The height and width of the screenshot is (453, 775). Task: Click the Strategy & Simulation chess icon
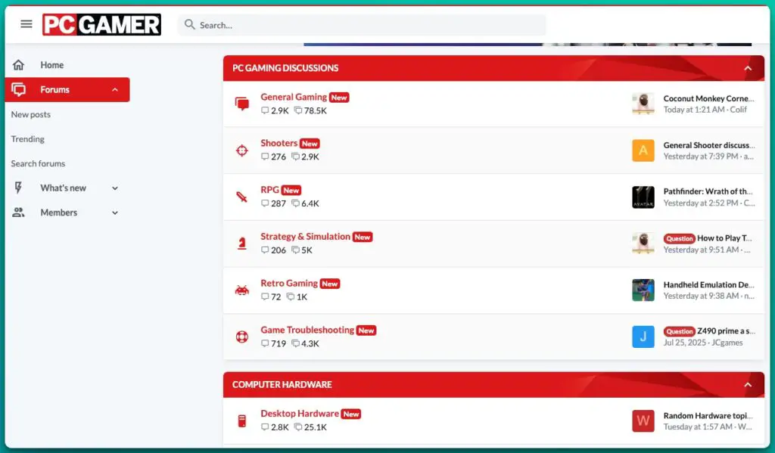coord(242,244)
